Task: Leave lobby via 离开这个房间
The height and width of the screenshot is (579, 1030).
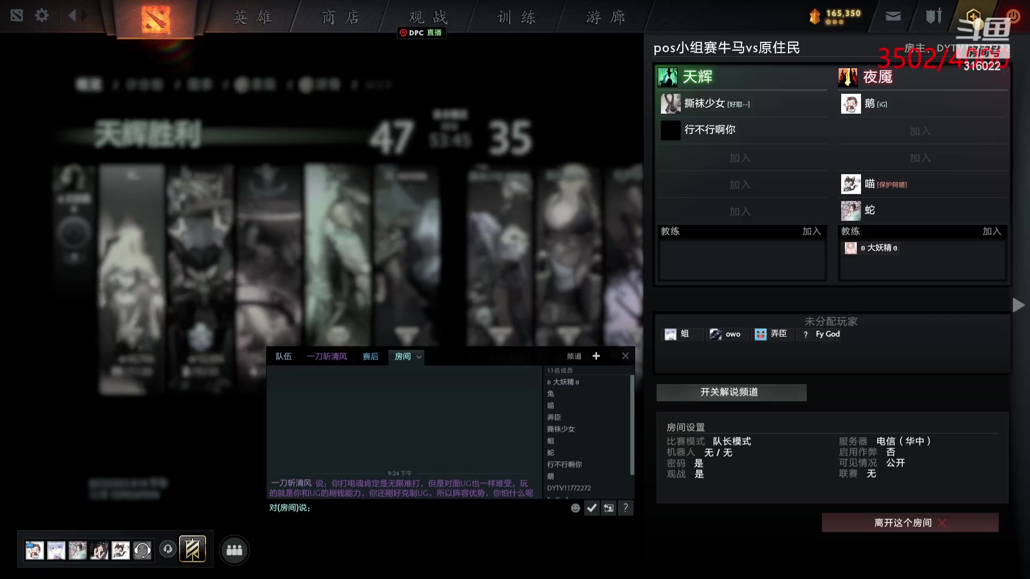Action: click(910, 523)
